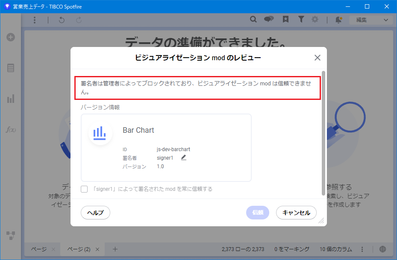Click the Spotfire app icon in title bar
Viewport: 397px width, 260px height.
coord(7,6)
